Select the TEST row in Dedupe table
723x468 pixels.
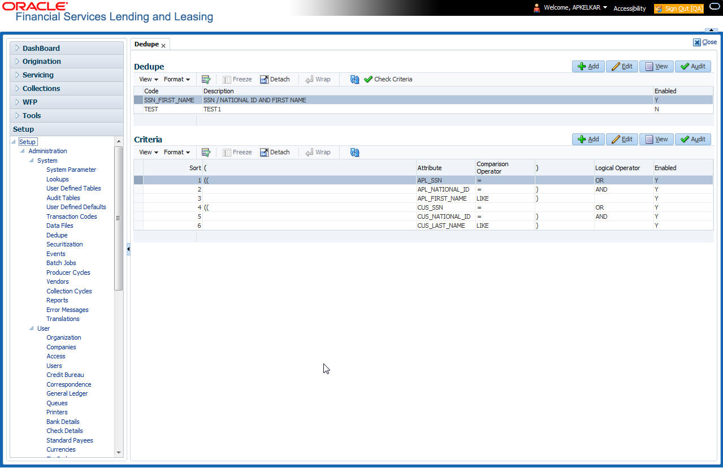click(x=423, y=110)
